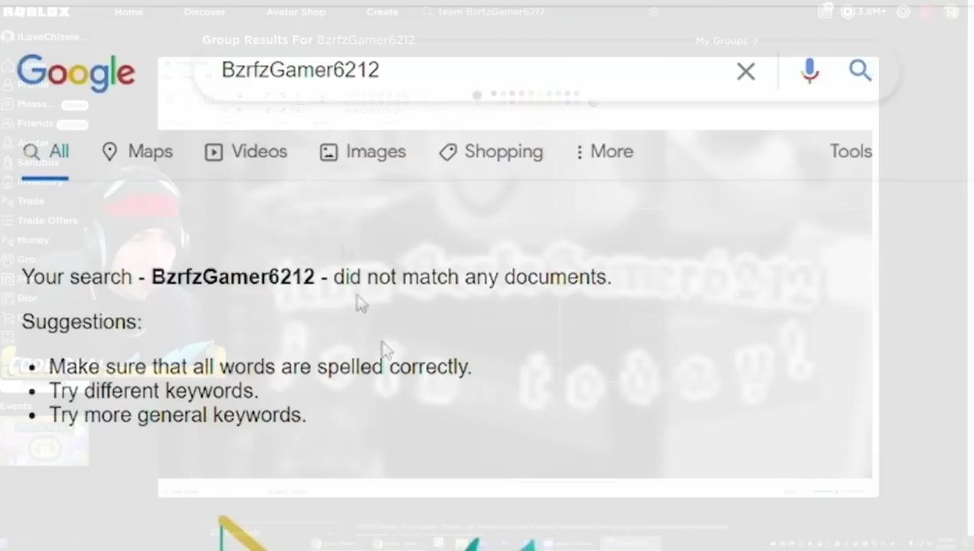
Task: Click the Images picture icon
Action: click(328, 152)
